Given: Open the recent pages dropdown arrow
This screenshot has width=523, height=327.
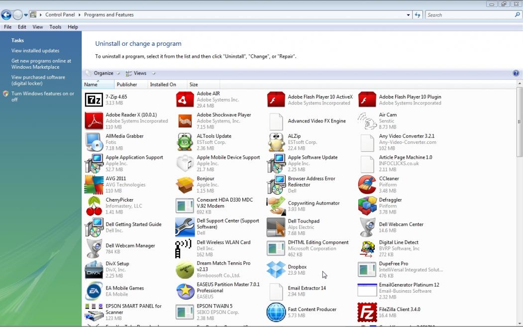Looking at the screenshot, I should pyautogui.click(x=26, y=15).
